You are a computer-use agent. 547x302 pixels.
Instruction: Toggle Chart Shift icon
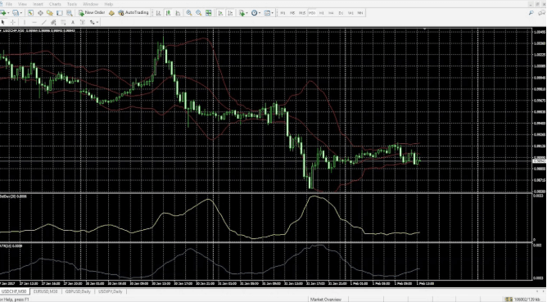click(230, 13)
